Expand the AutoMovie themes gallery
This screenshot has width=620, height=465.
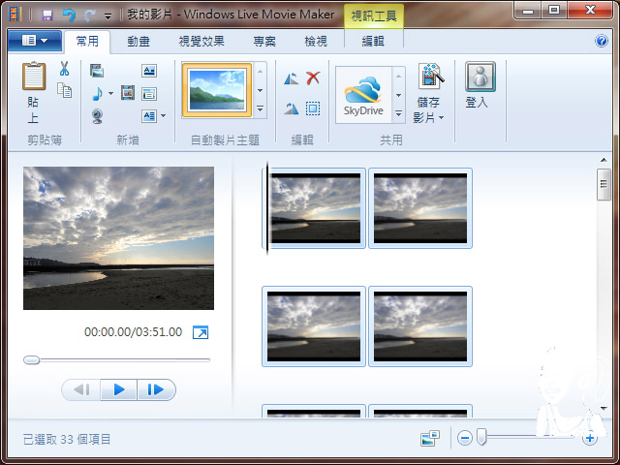(260, 108)
